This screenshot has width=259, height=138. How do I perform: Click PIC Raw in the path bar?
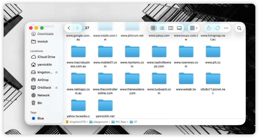point(119,122)
